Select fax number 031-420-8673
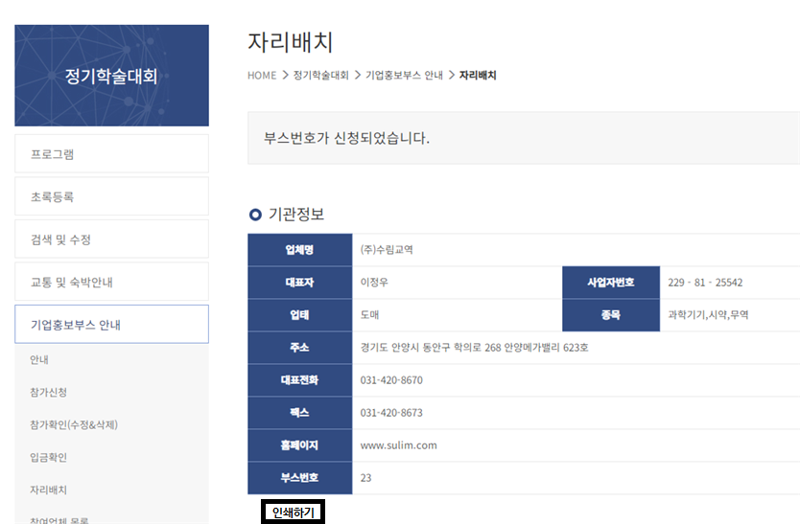The image size is (800, 524). (391, 413)
